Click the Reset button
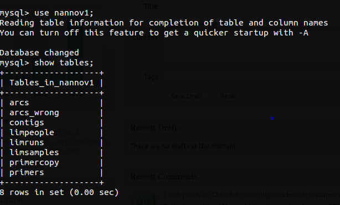 click(x=228, y=96)
